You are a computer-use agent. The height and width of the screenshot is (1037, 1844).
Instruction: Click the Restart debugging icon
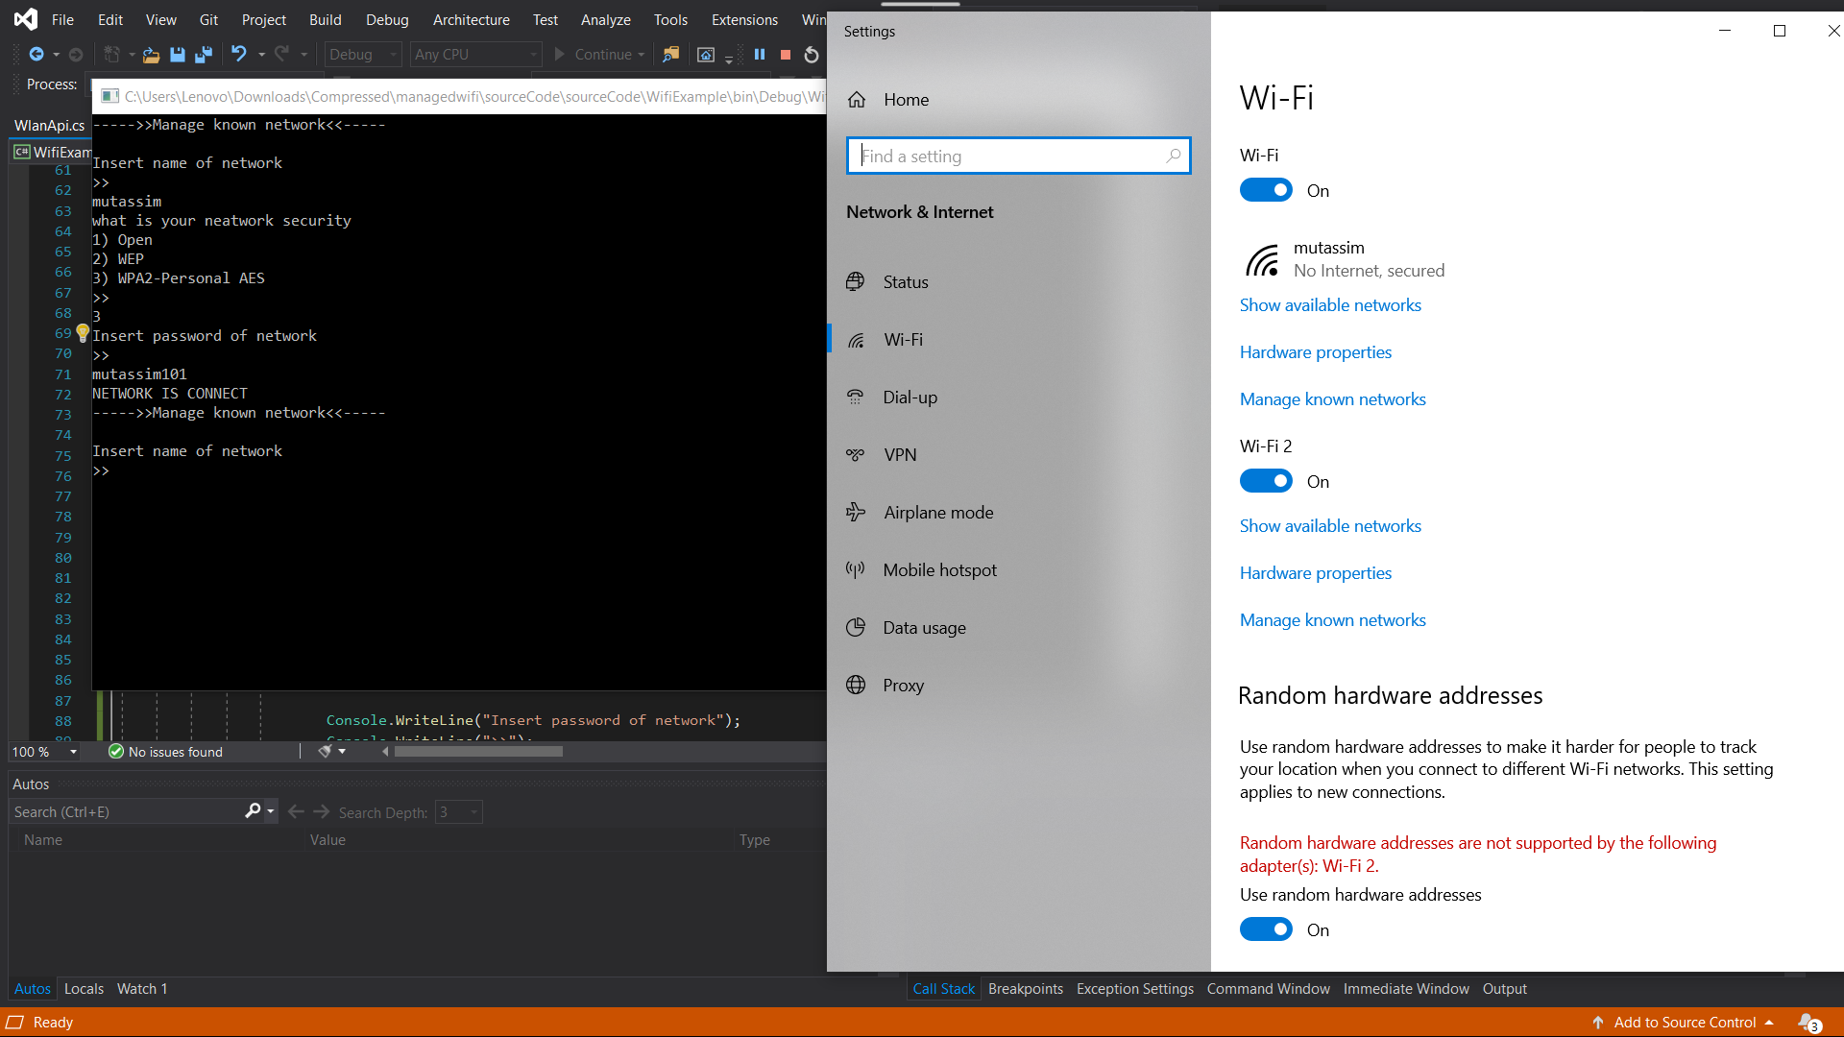[x=812, y=55]
